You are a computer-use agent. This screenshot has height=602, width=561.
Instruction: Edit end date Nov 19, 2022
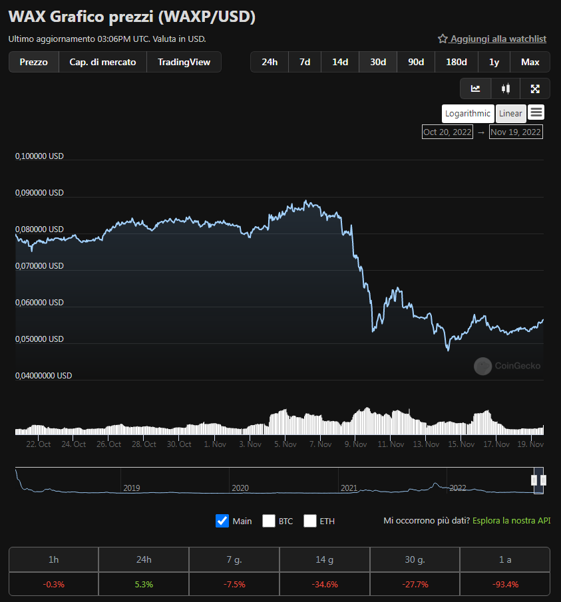tap(516, 132)
